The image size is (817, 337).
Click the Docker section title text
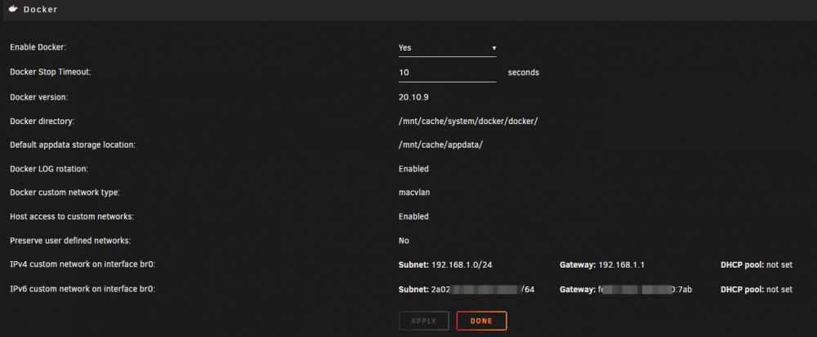pyautogui.click(x=40, y=9)
